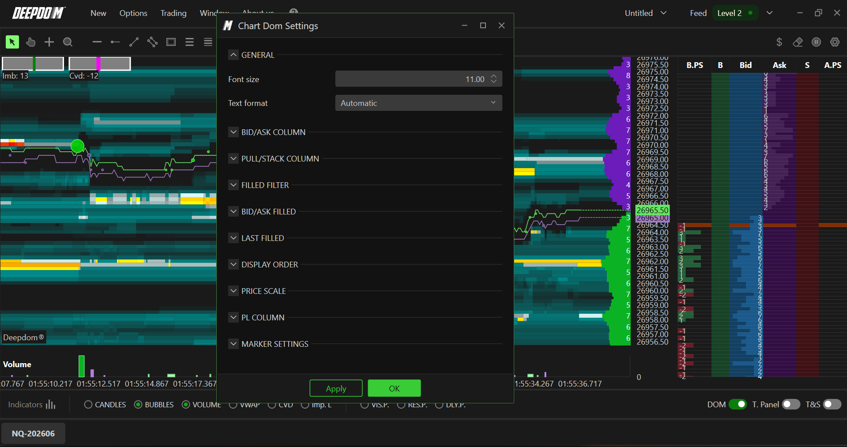Open main settings via gear icon
The height and width of the screenshot is (447, 847).
[835, 42]
